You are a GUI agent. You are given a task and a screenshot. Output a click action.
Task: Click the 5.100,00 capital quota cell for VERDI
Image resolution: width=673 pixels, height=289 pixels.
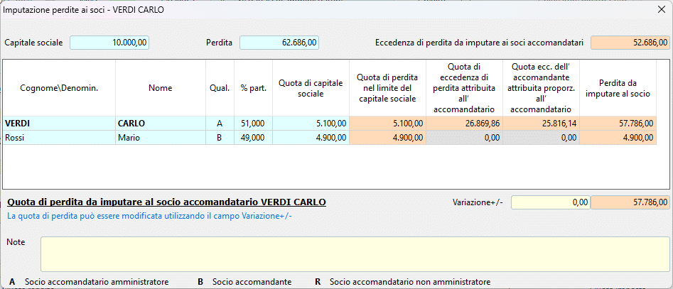[x=311, y=124]
